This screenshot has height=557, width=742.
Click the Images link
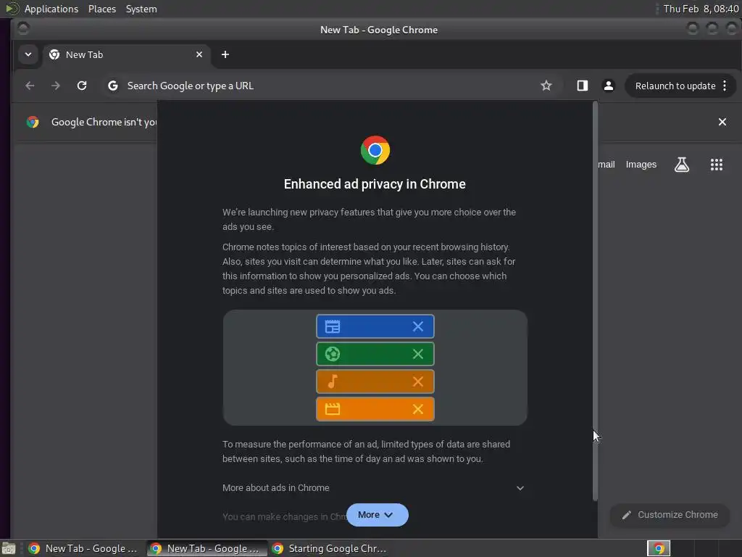point(641,165)
